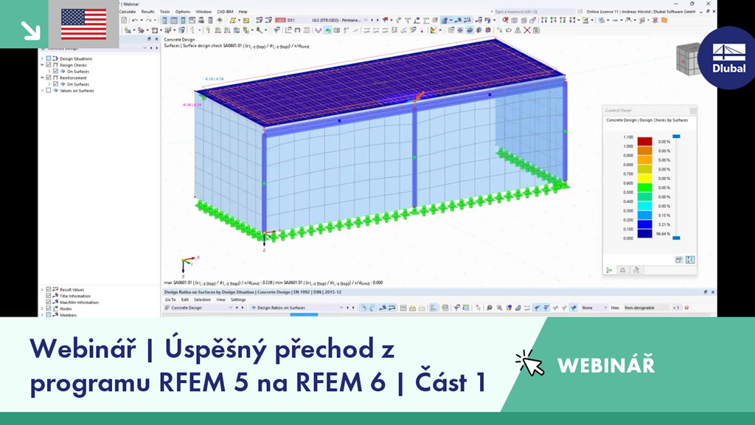The width and height of the screenshot is (755, 425).
Task: Open the Help menu
Action: pyautogui.click(x=243, y=12)
